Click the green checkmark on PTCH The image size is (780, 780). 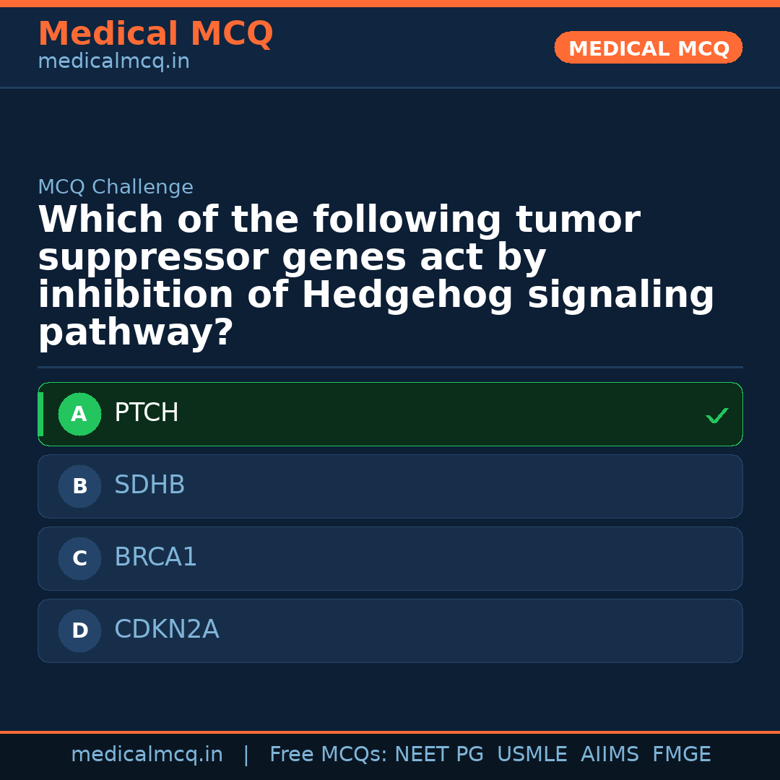(x=716, y=415)
